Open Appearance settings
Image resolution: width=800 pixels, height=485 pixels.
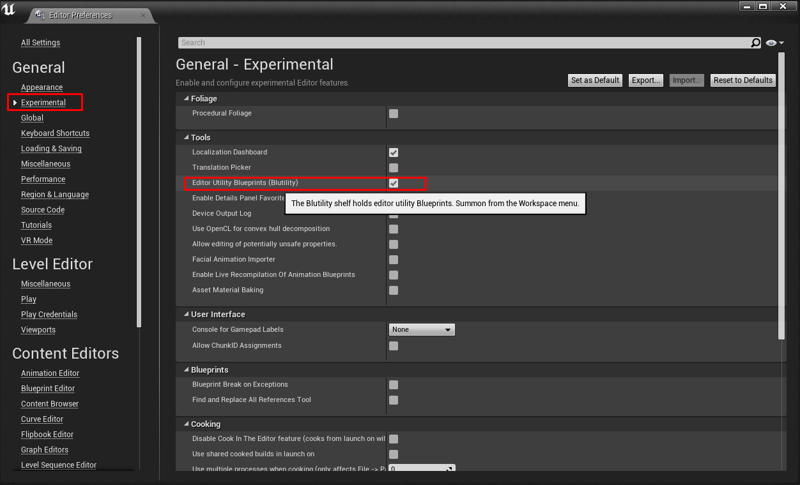pyautogui.click(x=42, y=87)
